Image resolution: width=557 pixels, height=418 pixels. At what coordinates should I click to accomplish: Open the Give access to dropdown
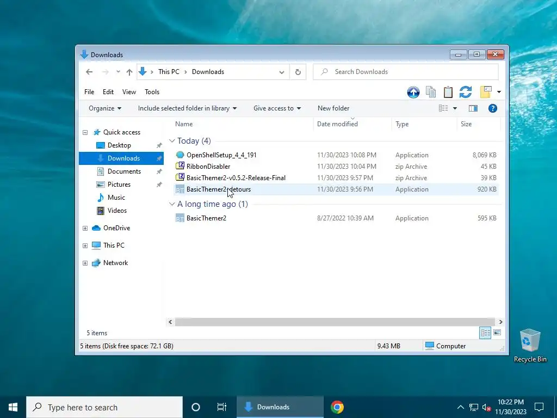tap(277, 108)
